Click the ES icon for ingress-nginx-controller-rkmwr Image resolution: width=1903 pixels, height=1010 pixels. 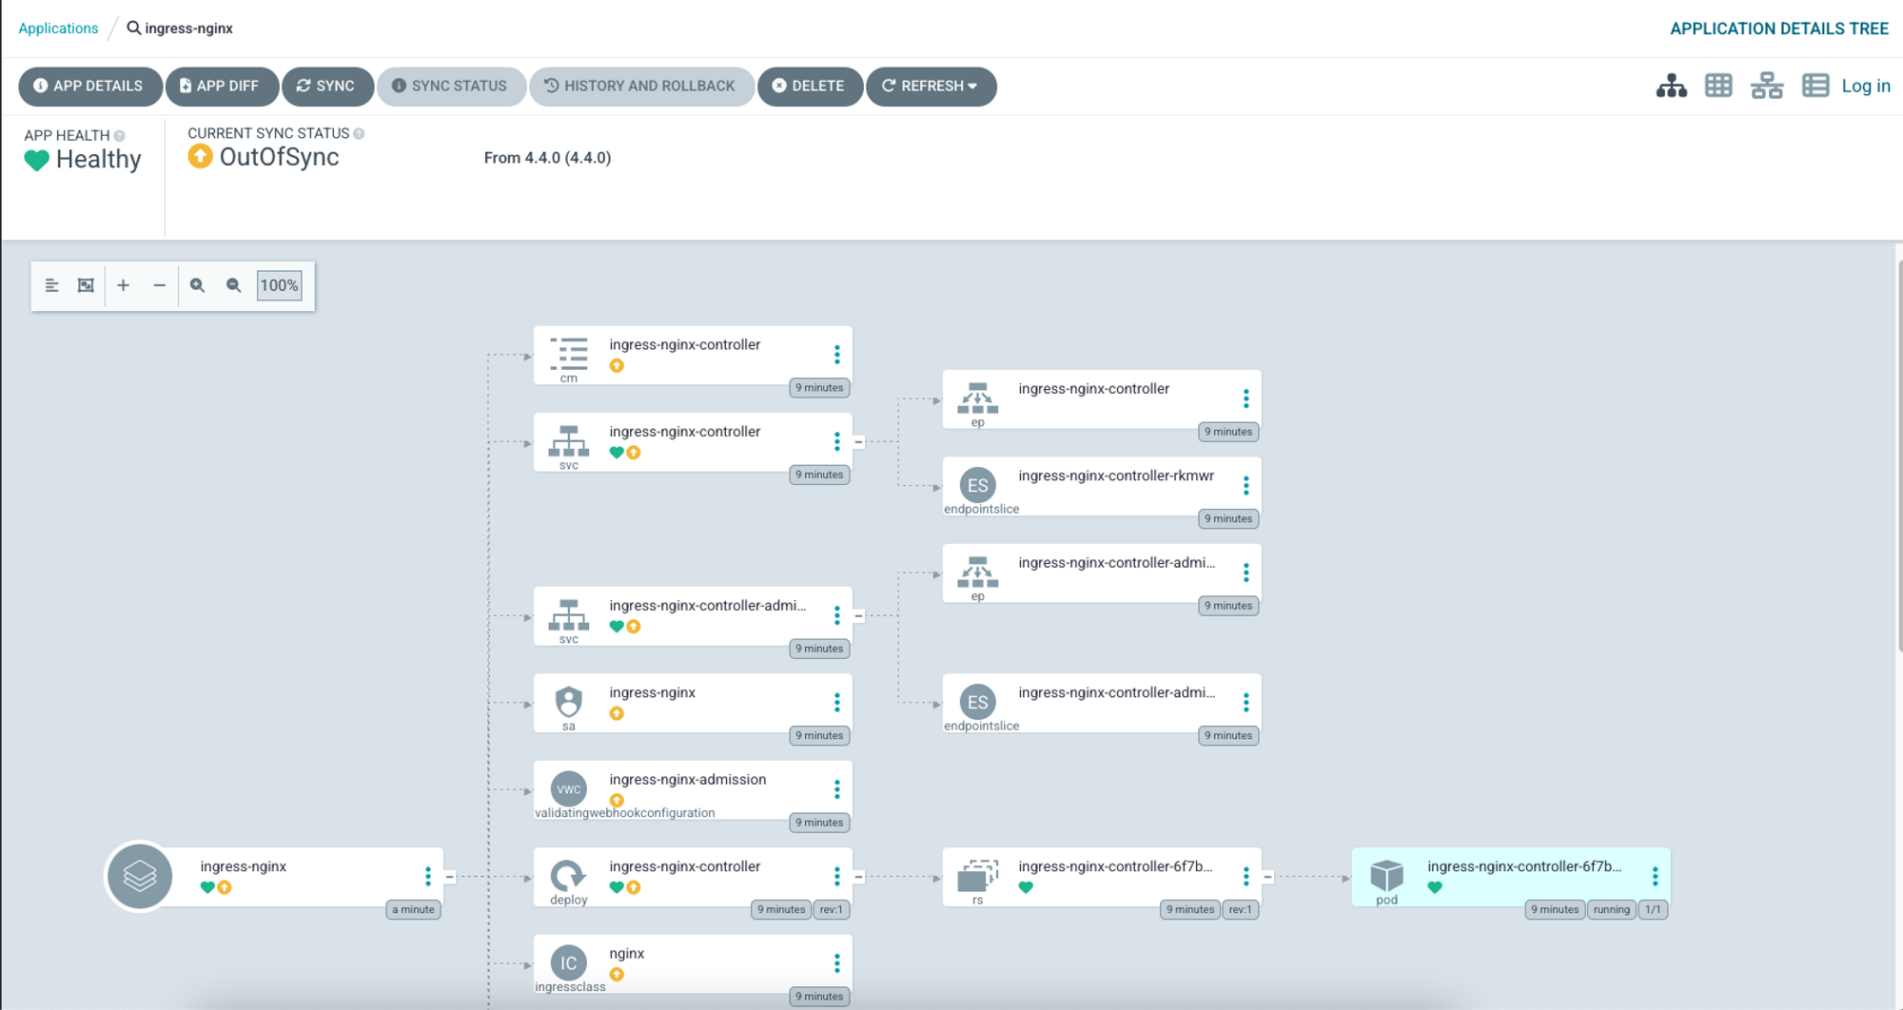click(x=978, y=485)
